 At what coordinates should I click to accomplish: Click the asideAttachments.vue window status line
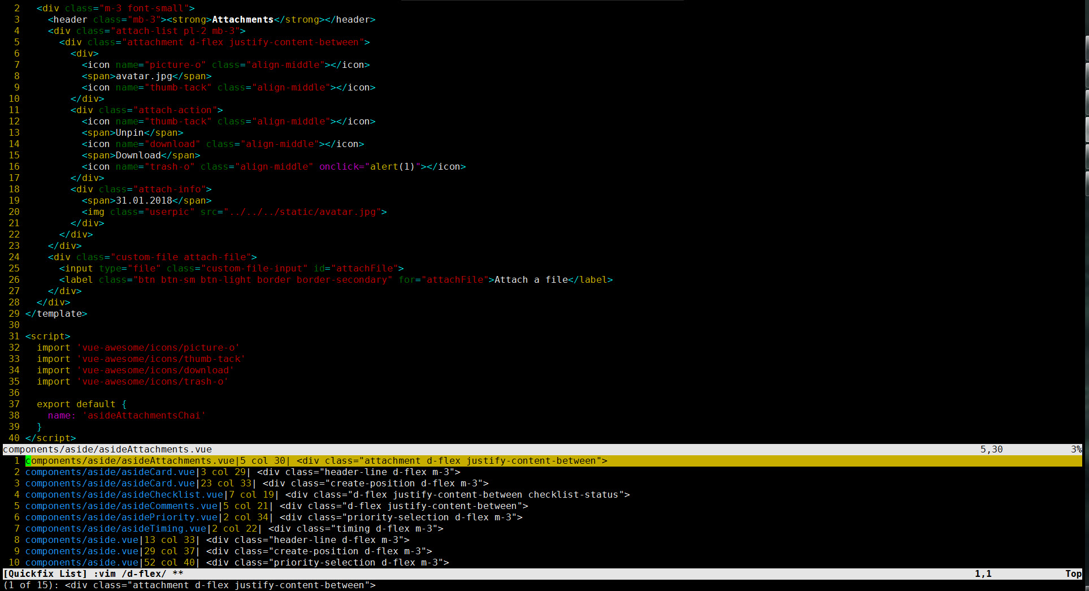pyautogui.click(x=543, y=450)
